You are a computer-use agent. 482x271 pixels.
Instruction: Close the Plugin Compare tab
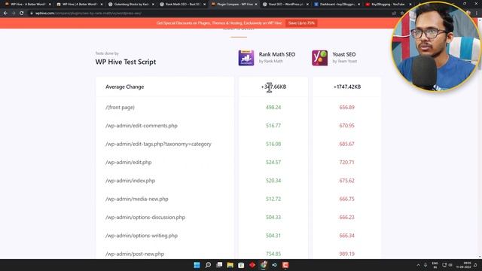pos(256,5)
